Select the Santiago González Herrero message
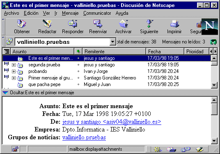Viewport: 220px width, 154px height. point(107,78)
